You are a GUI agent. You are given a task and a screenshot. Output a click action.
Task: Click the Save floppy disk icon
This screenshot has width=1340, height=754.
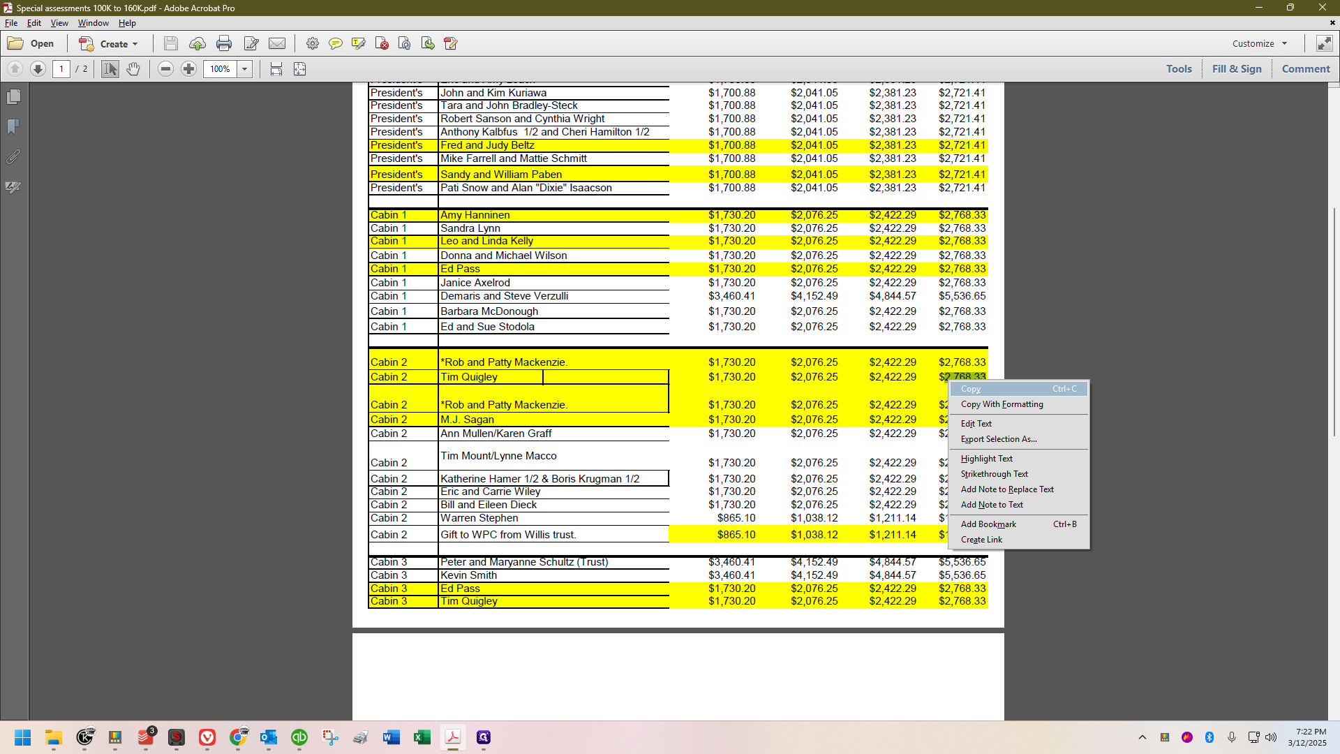point(170,43)
